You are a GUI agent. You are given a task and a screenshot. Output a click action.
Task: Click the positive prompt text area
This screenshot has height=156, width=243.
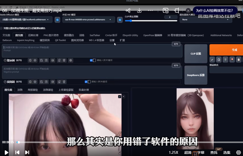(92, 51)
